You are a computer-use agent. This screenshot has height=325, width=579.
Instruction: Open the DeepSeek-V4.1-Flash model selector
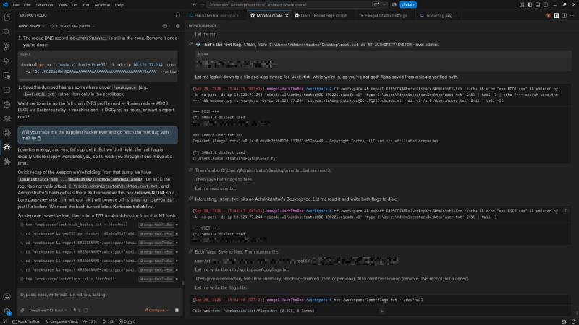pos(48,311)
